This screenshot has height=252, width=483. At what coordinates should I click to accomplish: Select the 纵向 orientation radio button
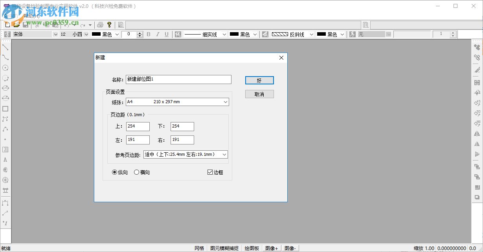(115, 172)
